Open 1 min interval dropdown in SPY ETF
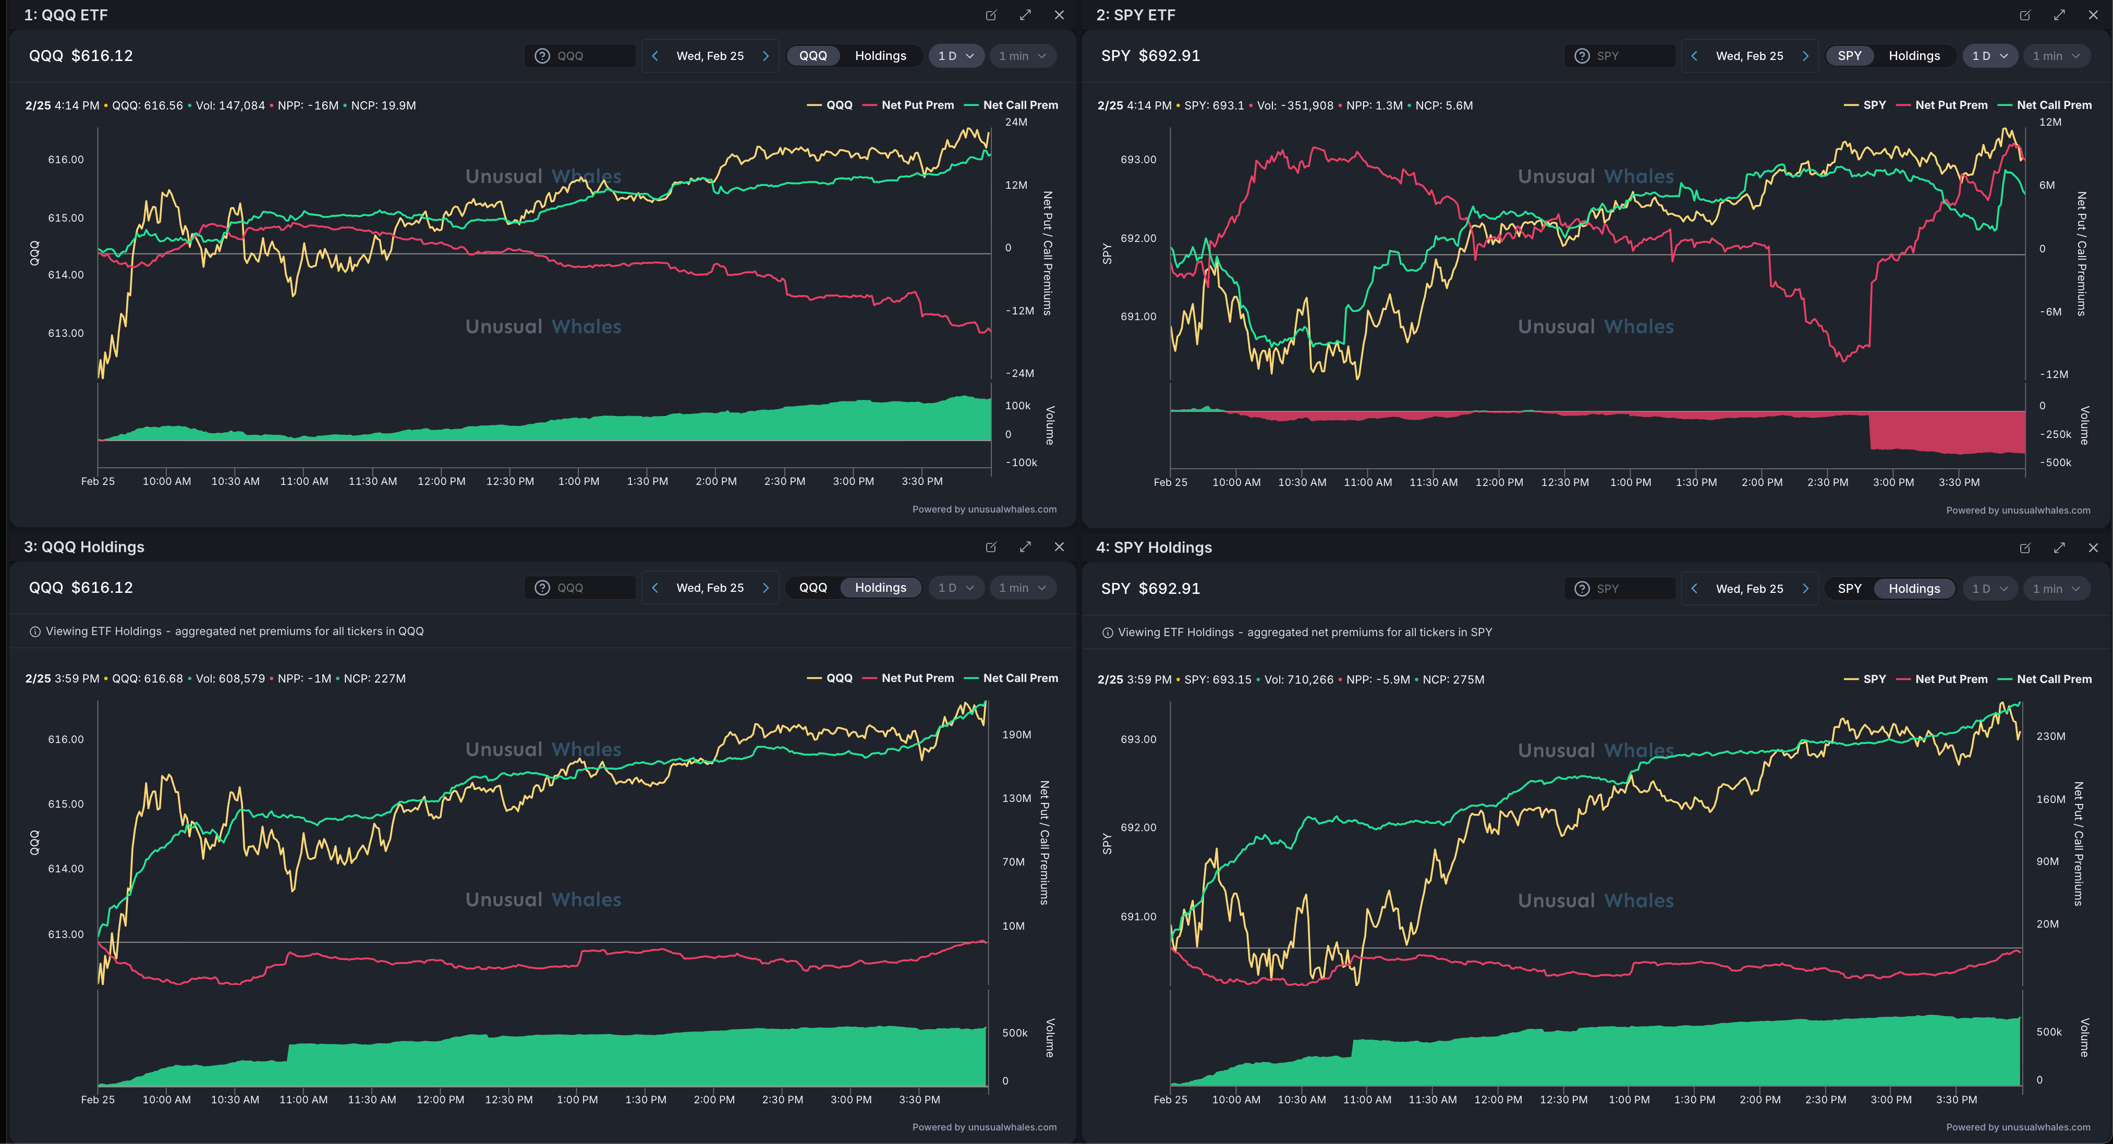The image size is (2113, 1144). pyautogui.click(x=2056, y=56)
